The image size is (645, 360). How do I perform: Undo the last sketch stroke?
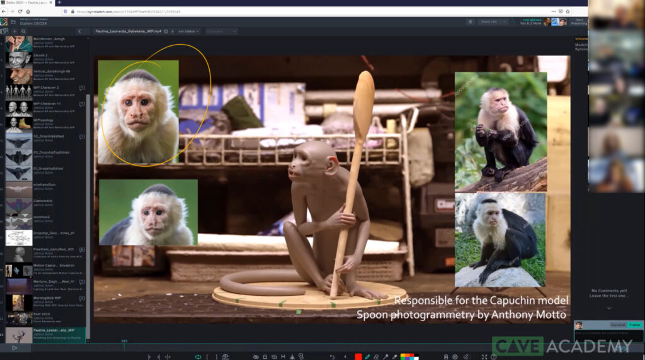click(x=332, y=357)
